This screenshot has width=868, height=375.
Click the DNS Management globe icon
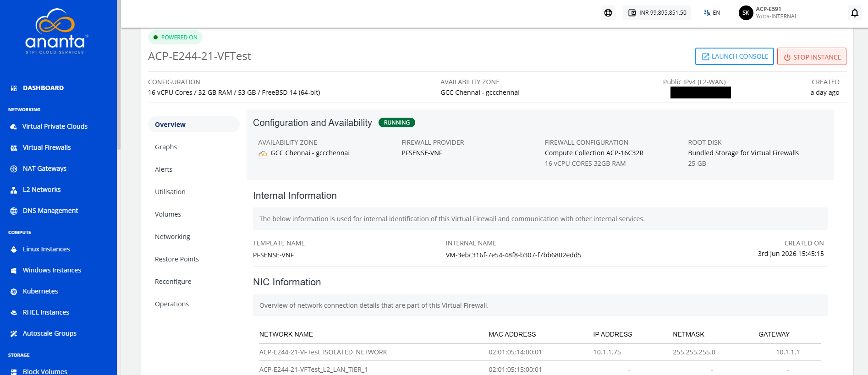14,211
